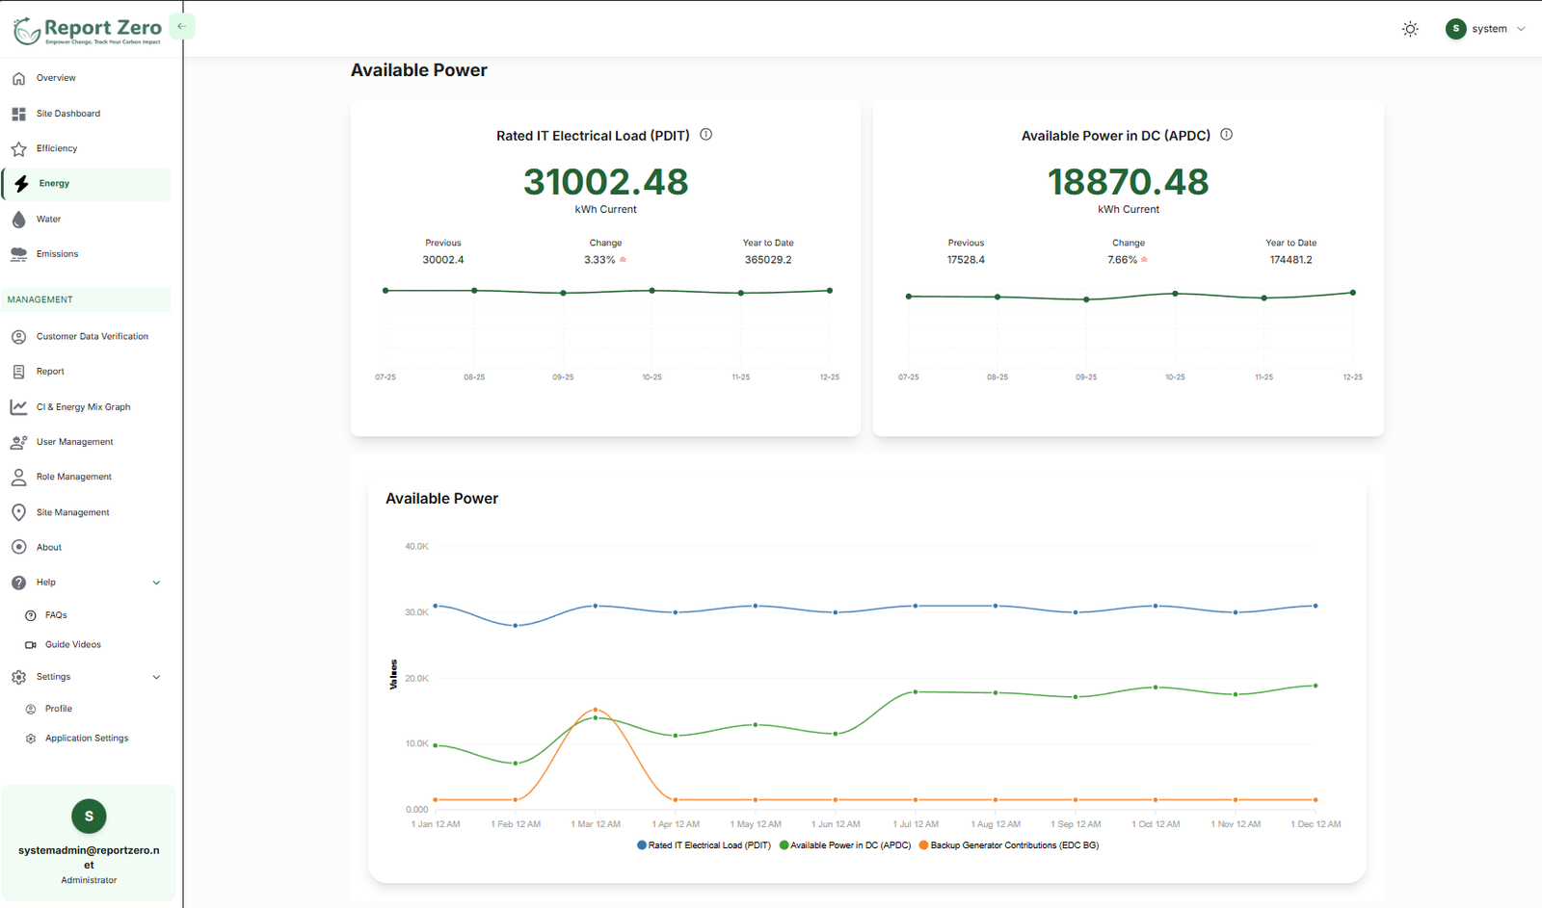1542x908 pixels.
Task: Open the system user dropdown
Action: [x=1485, y=29]
